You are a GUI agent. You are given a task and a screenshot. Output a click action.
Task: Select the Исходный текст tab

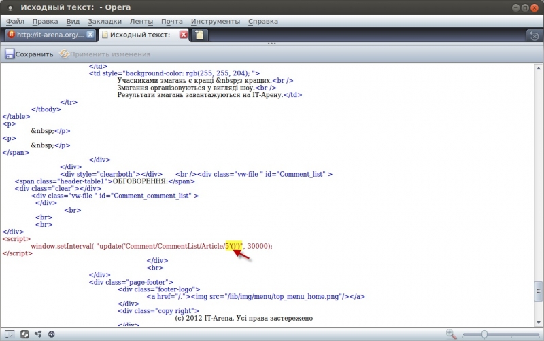pyautogui.click(x=140, y=35)
